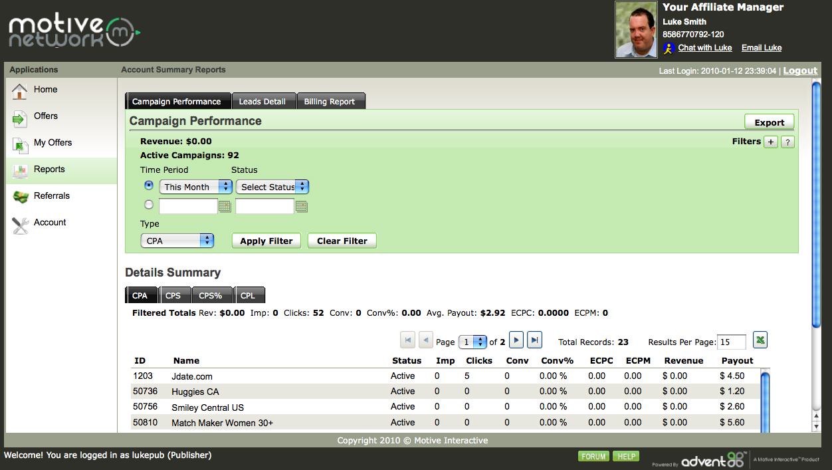The height and width of the screenshot is (470, 832).
Task: Go to first page of results
Action: pyautogui.click(x=407, y=340)
